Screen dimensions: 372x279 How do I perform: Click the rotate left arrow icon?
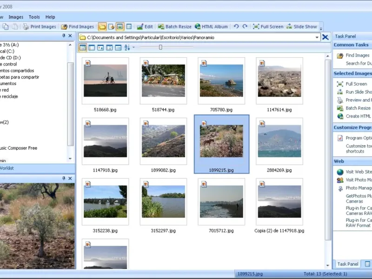click(x=236, y=27)
